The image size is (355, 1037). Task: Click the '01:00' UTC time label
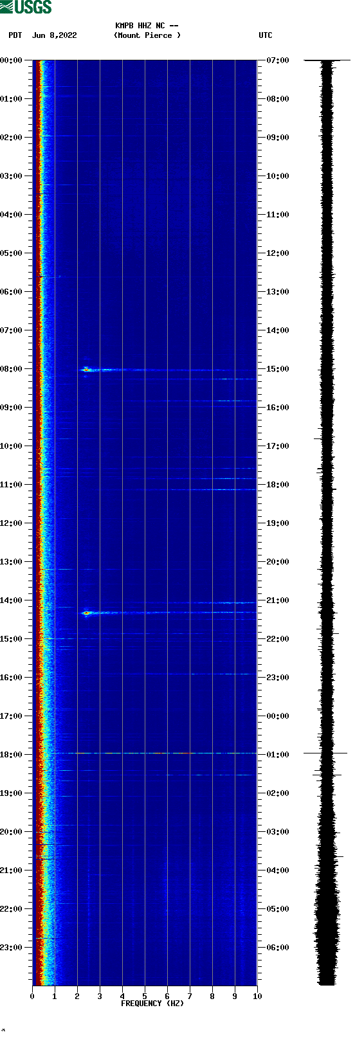[x=278, y=755]
